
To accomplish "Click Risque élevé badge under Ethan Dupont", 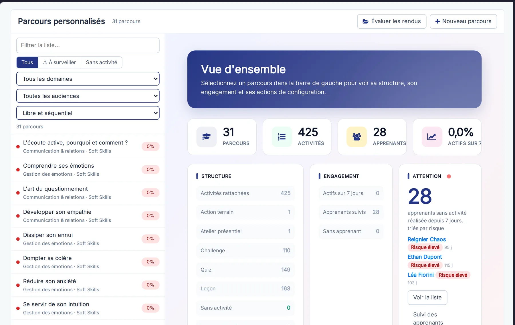I will coord(425,265).
